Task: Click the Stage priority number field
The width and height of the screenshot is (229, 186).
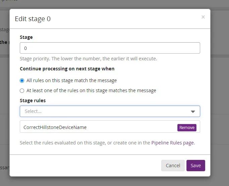Action: pyautogui.click(x=110, y=48)
